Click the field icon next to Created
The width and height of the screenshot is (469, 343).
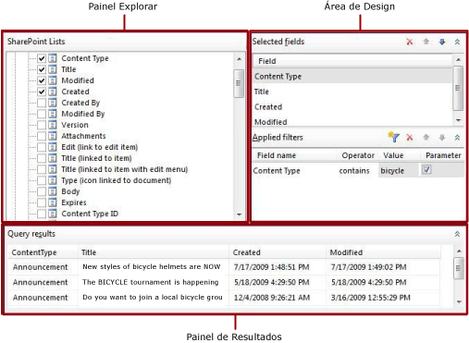pyautogui.click(x=53, y=92)
